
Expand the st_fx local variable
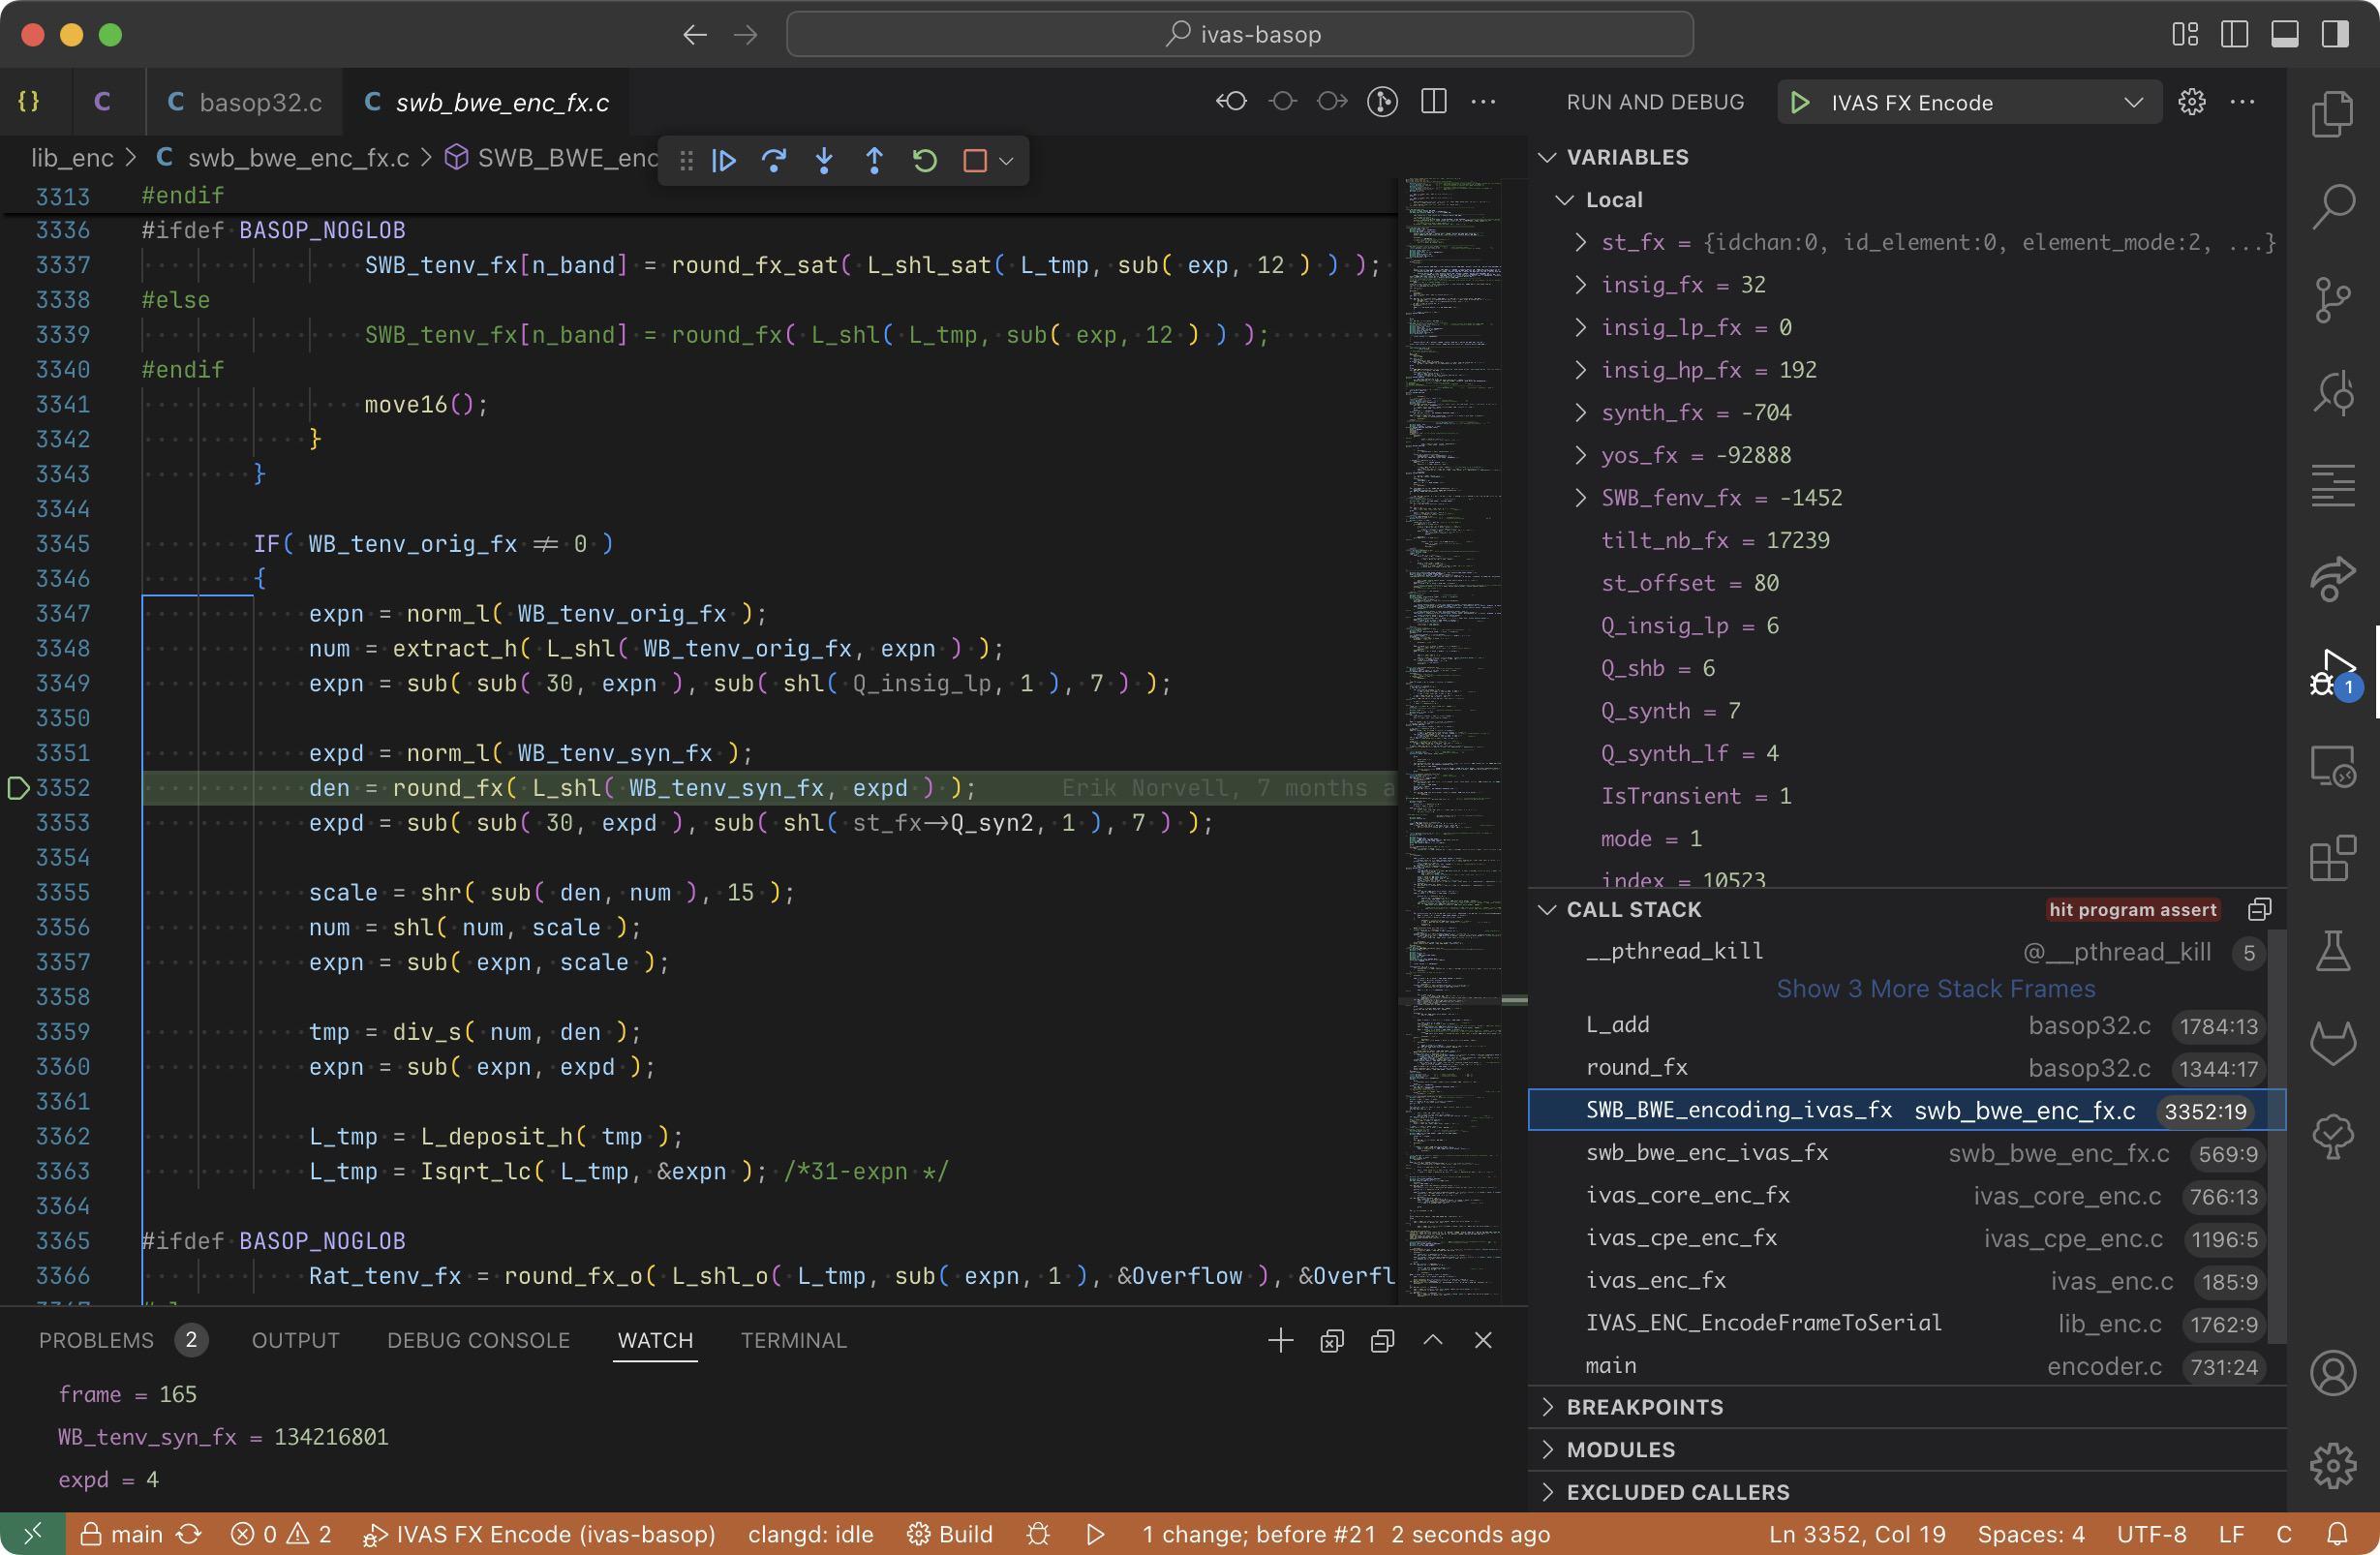(x=1580, y=242)
